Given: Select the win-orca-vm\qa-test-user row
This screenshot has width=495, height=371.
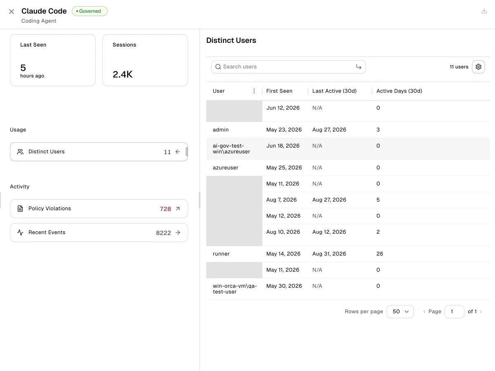Looking at the screenshot, I should (348, 289).
